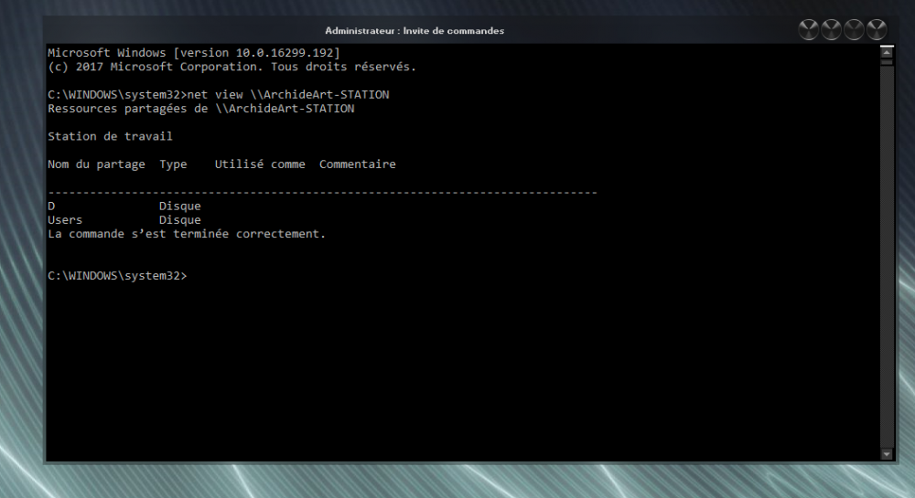The image size is (915, 498).
Task: Click the scrollbar down arrow
Action: point(887,454)
